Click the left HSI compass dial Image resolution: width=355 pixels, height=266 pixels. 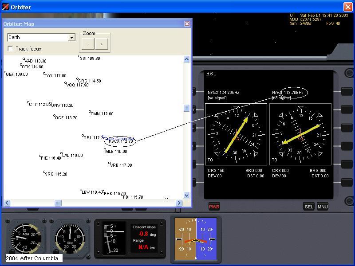[236, 134]
